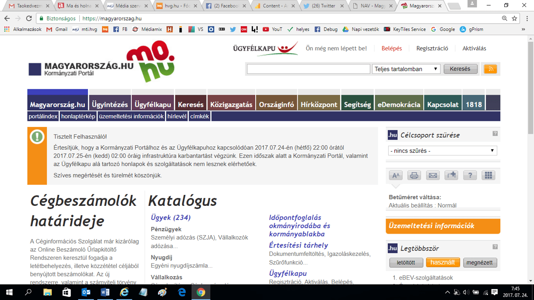Click the site search text field
The width and height of the screenshot is (534, 300).
(x=309, y=69)
